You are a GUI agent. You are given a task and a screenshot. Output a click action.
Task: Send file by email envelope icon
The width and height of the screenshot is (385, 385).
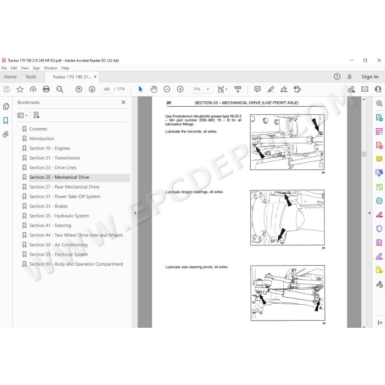(x=365, y=89)
